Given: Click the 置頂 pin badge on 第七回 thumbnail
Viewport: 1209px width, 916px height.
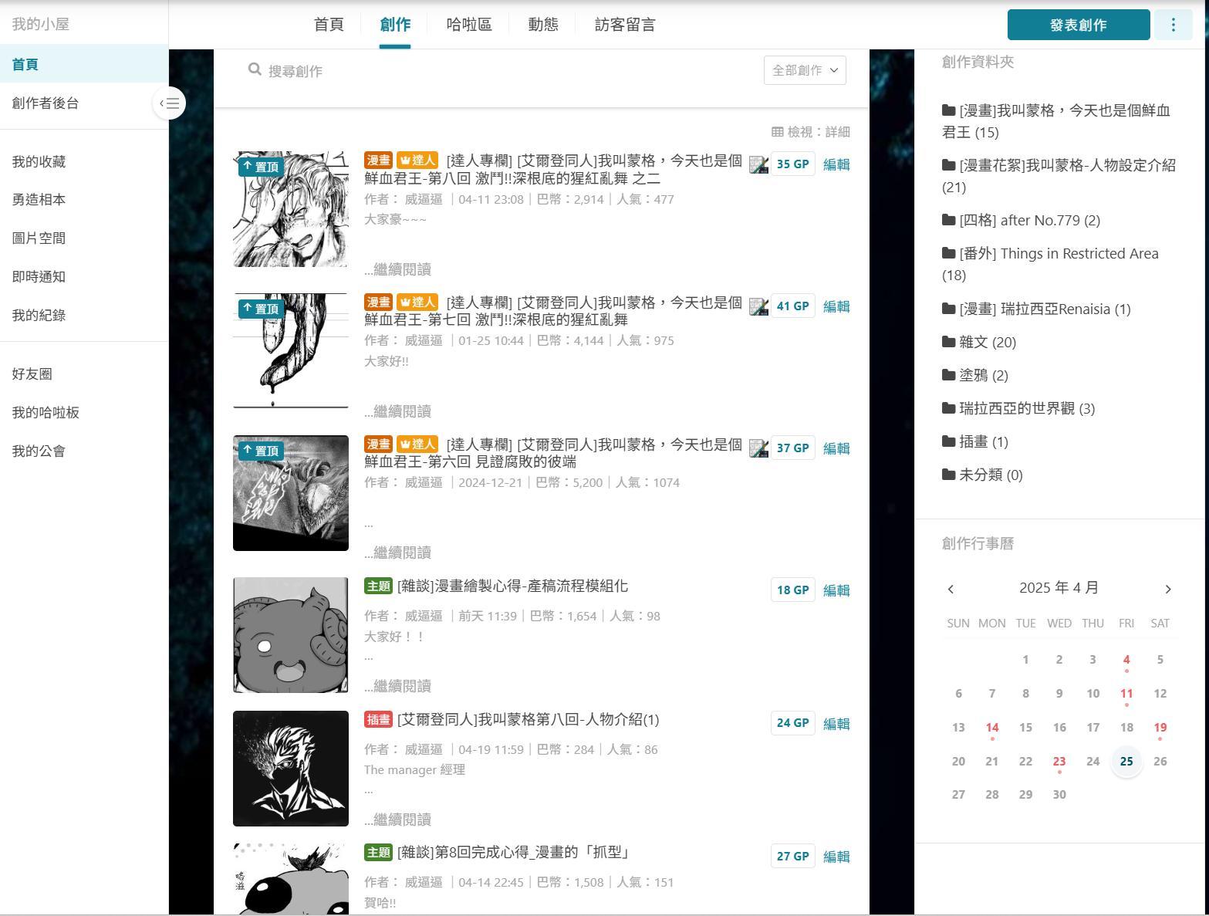Looking at the screenshot, I should pos(260,309).
